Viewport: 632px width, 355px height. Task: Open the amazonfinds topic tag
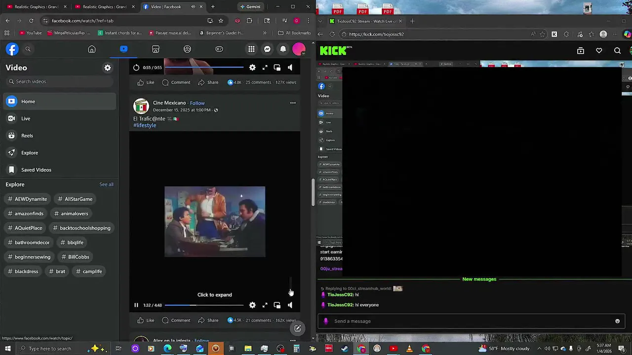[x=26, y=213]
